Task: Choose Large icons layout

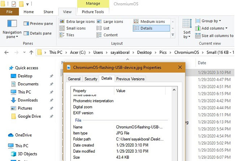Action: click(110, 22)
